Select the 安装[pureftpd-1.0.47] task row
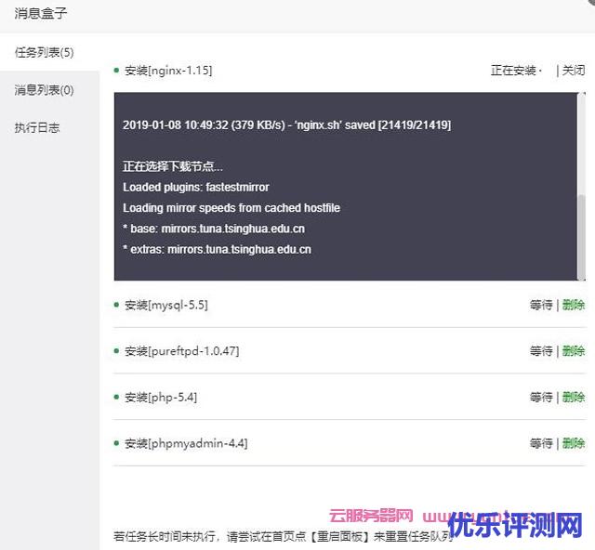This screenshot has height=550, width=595. click(350, 351)
